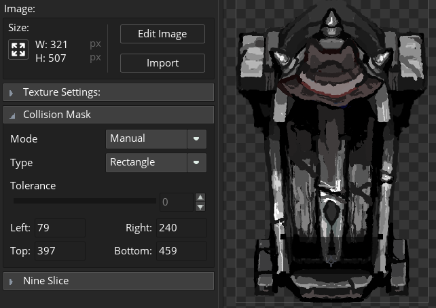The height and width of the screenshot is (308, 436).
Task: Click the Edit Image button
Action: coord(162,34)
